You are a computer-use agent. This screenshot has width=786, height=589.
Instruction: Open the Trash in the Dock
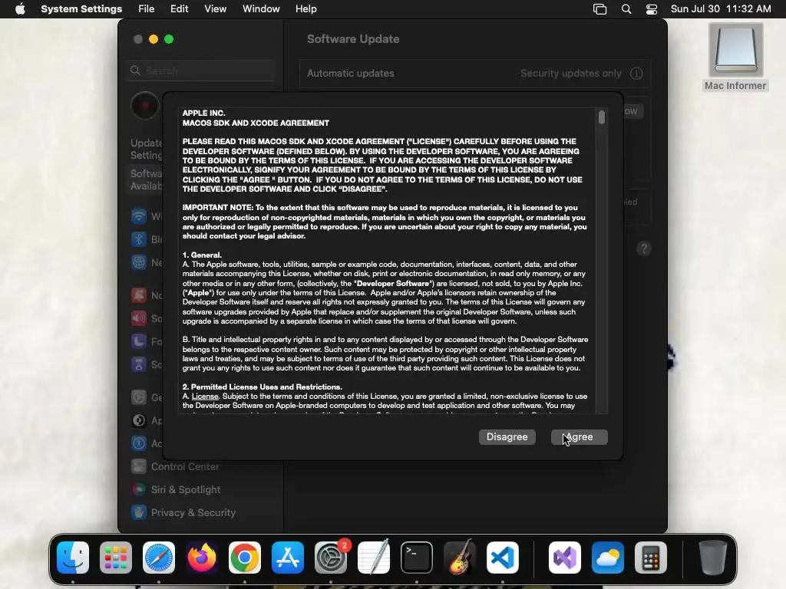click(713, 558)
